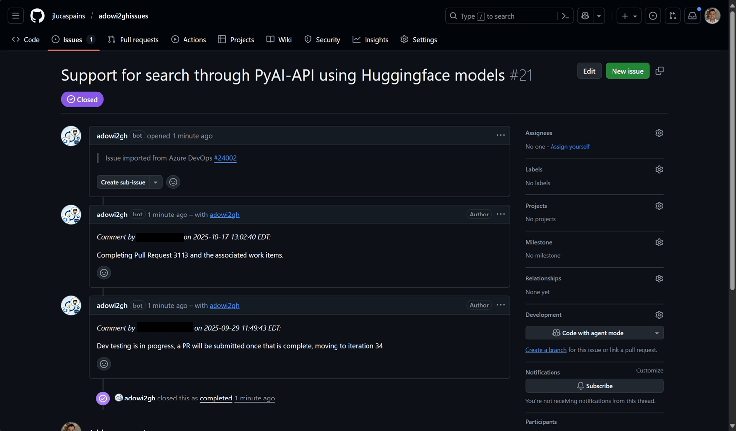The image size is (736, 431).
Task: Add emoji reaction to the first comment
Action: (173, 182)
